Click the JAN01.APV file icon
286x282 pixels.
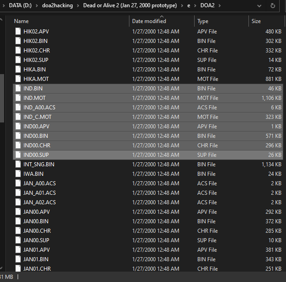point(18,250)
